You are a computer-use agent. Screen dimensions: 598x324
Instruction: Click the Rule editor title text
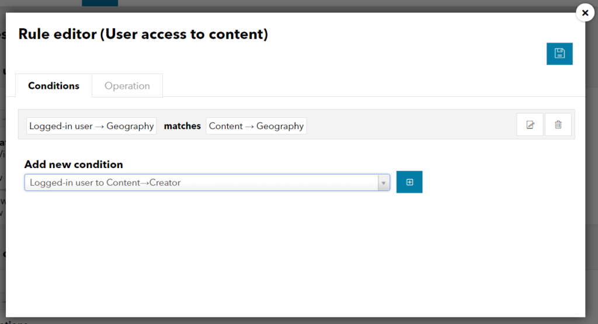pyautogui.click(x=144, y=34)
